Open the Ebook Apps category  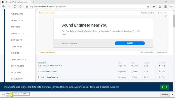point(16,72)
